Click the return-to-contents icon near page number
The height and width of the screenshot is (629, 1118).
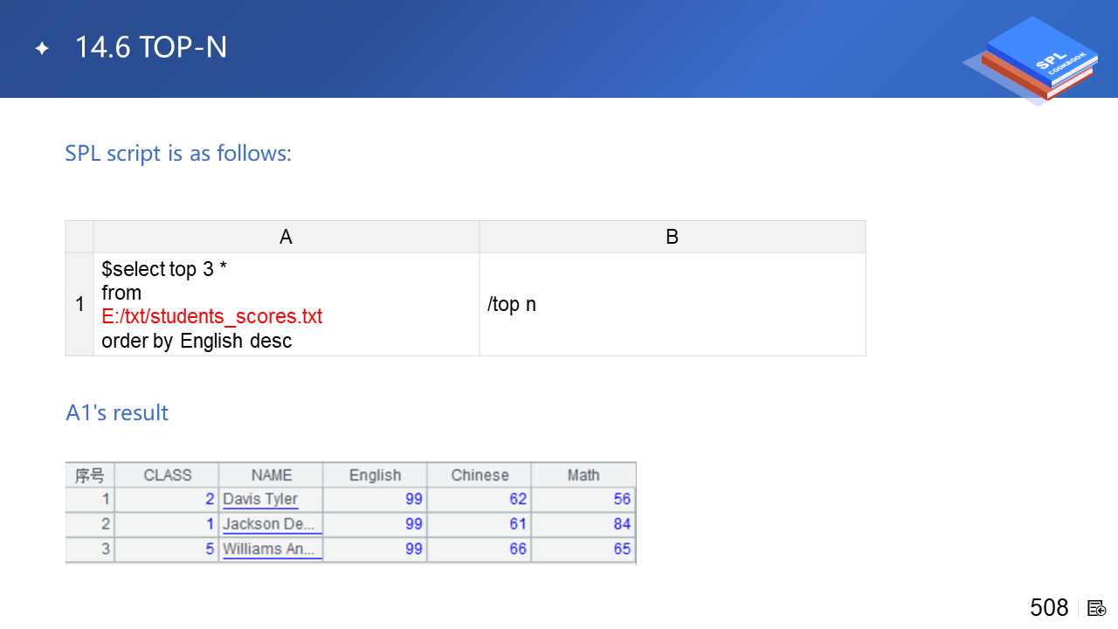[1096, 608]
